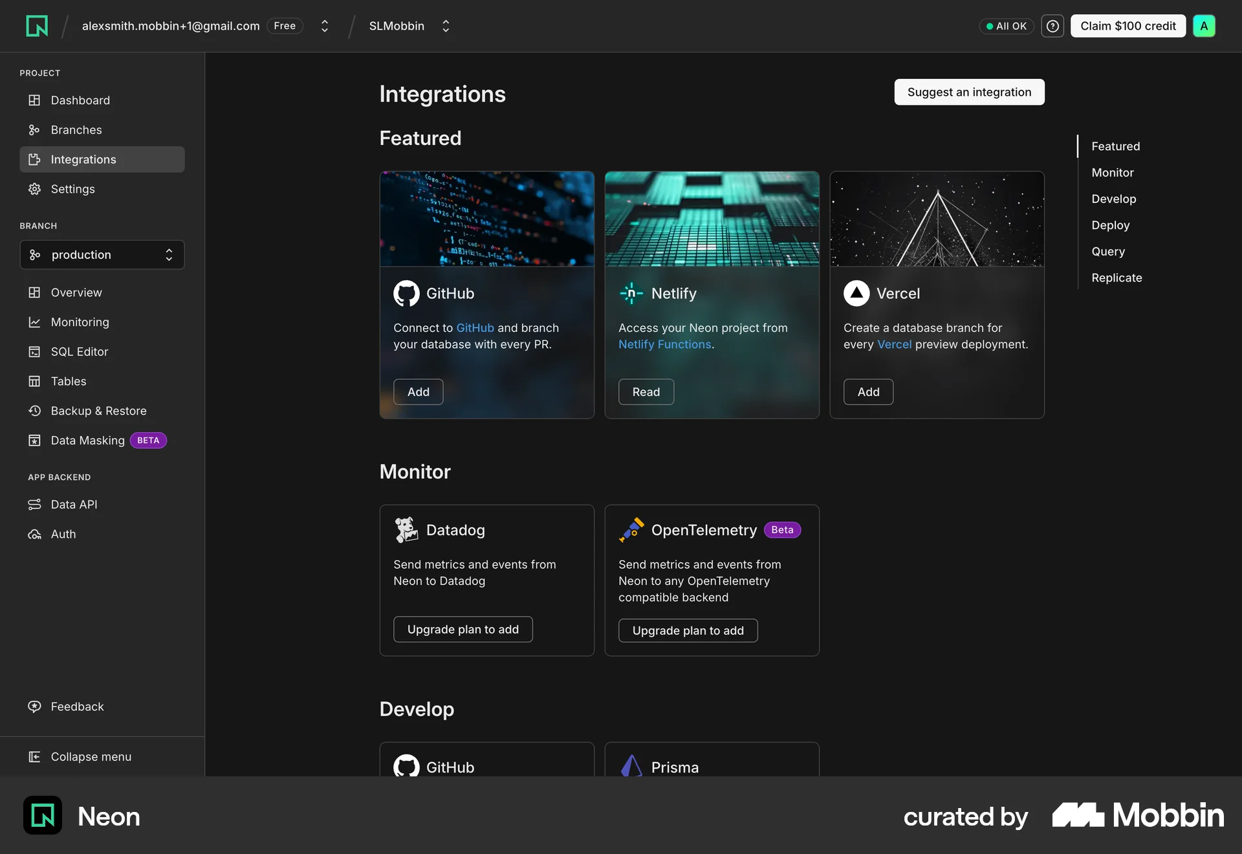The image size is (1242, 854).
Task: Follow the GitHub link in card description
Action: [x=475, y=328]
